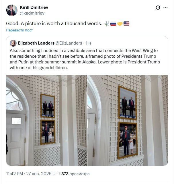
Task: Open the right vestibule photo
Action: pos(128,120)
